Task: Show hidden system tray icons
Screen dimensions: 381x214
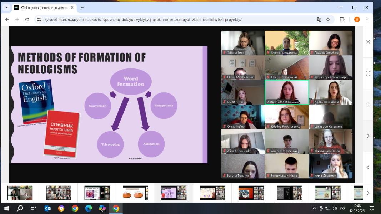Action: click(x=314, y=208)
